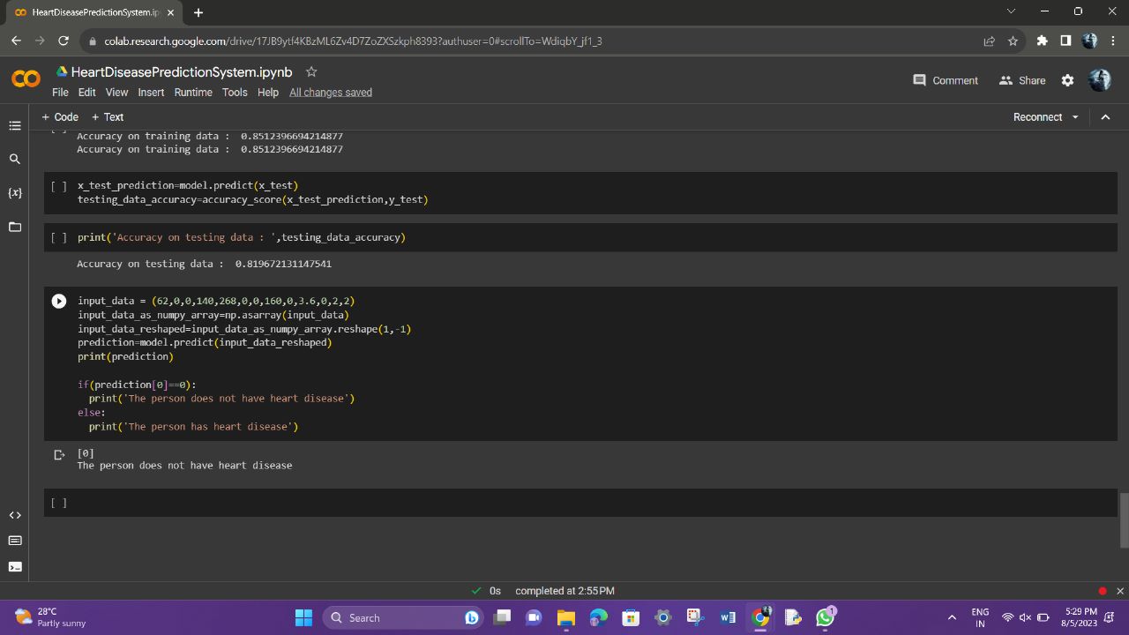This screenshot has width=1129, height=635.
Task: Add a new Code cell
Action: pos(60,117)
